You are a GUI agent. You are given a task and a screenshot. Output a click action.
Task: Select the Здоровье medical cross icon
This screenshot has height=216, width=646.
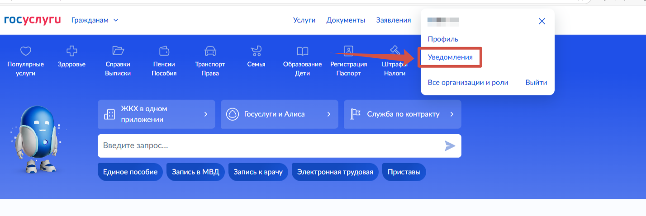(x=71, y=51)
